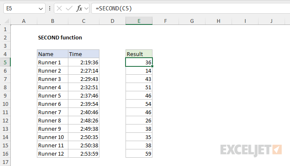290x166 pixels.
Task: Select the result cell showing 43
Action: 139,79
